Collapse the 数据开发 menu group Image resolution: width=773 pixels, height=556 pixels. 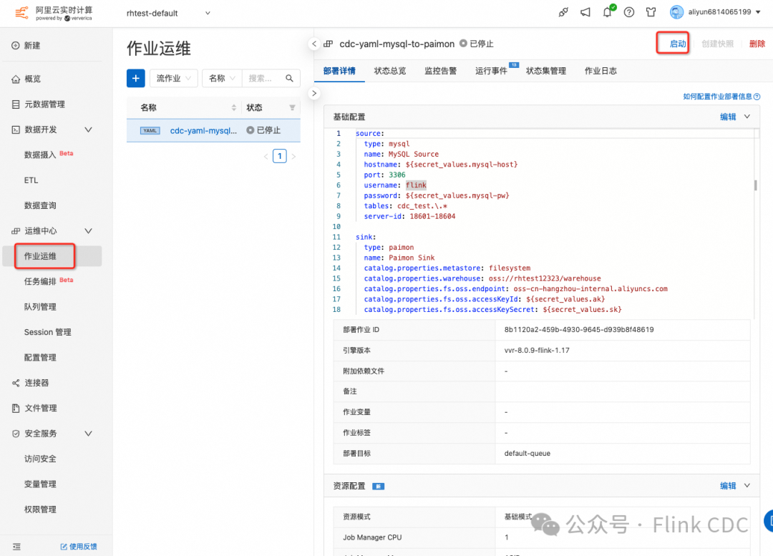(x=88, y=130)
